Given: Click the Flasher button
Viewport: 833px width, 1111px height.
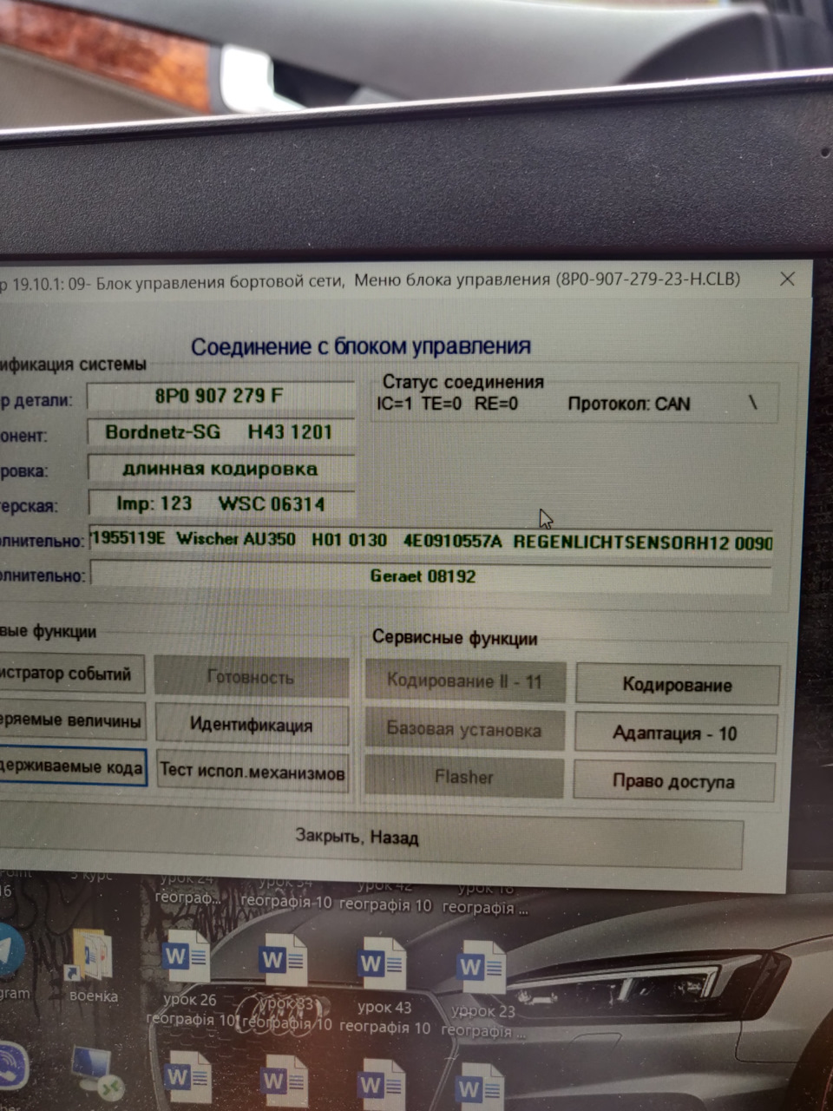Looking at the screenshot, I should pos(464,777).
